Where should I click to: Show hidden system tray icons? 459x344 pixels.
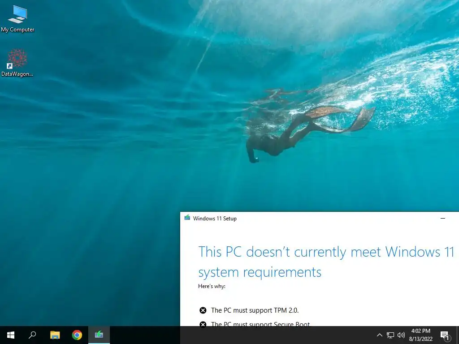click(379, 335)
